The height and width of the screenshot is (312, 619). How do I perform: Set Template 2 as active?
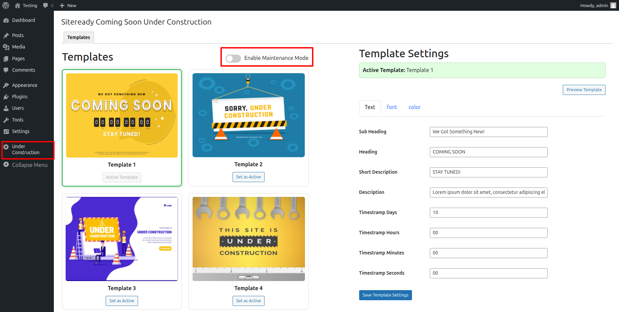[248, 177]
